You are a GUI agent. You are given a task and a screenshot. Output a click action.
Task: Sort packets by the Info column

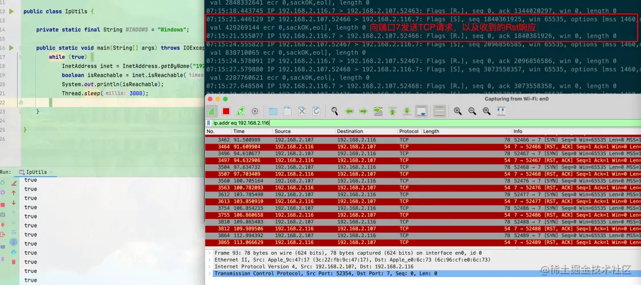(x=577, y=132)
